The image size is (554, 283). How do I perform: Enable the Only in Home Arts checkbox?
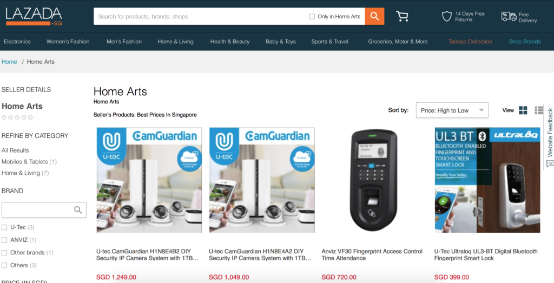coord(312,16)
